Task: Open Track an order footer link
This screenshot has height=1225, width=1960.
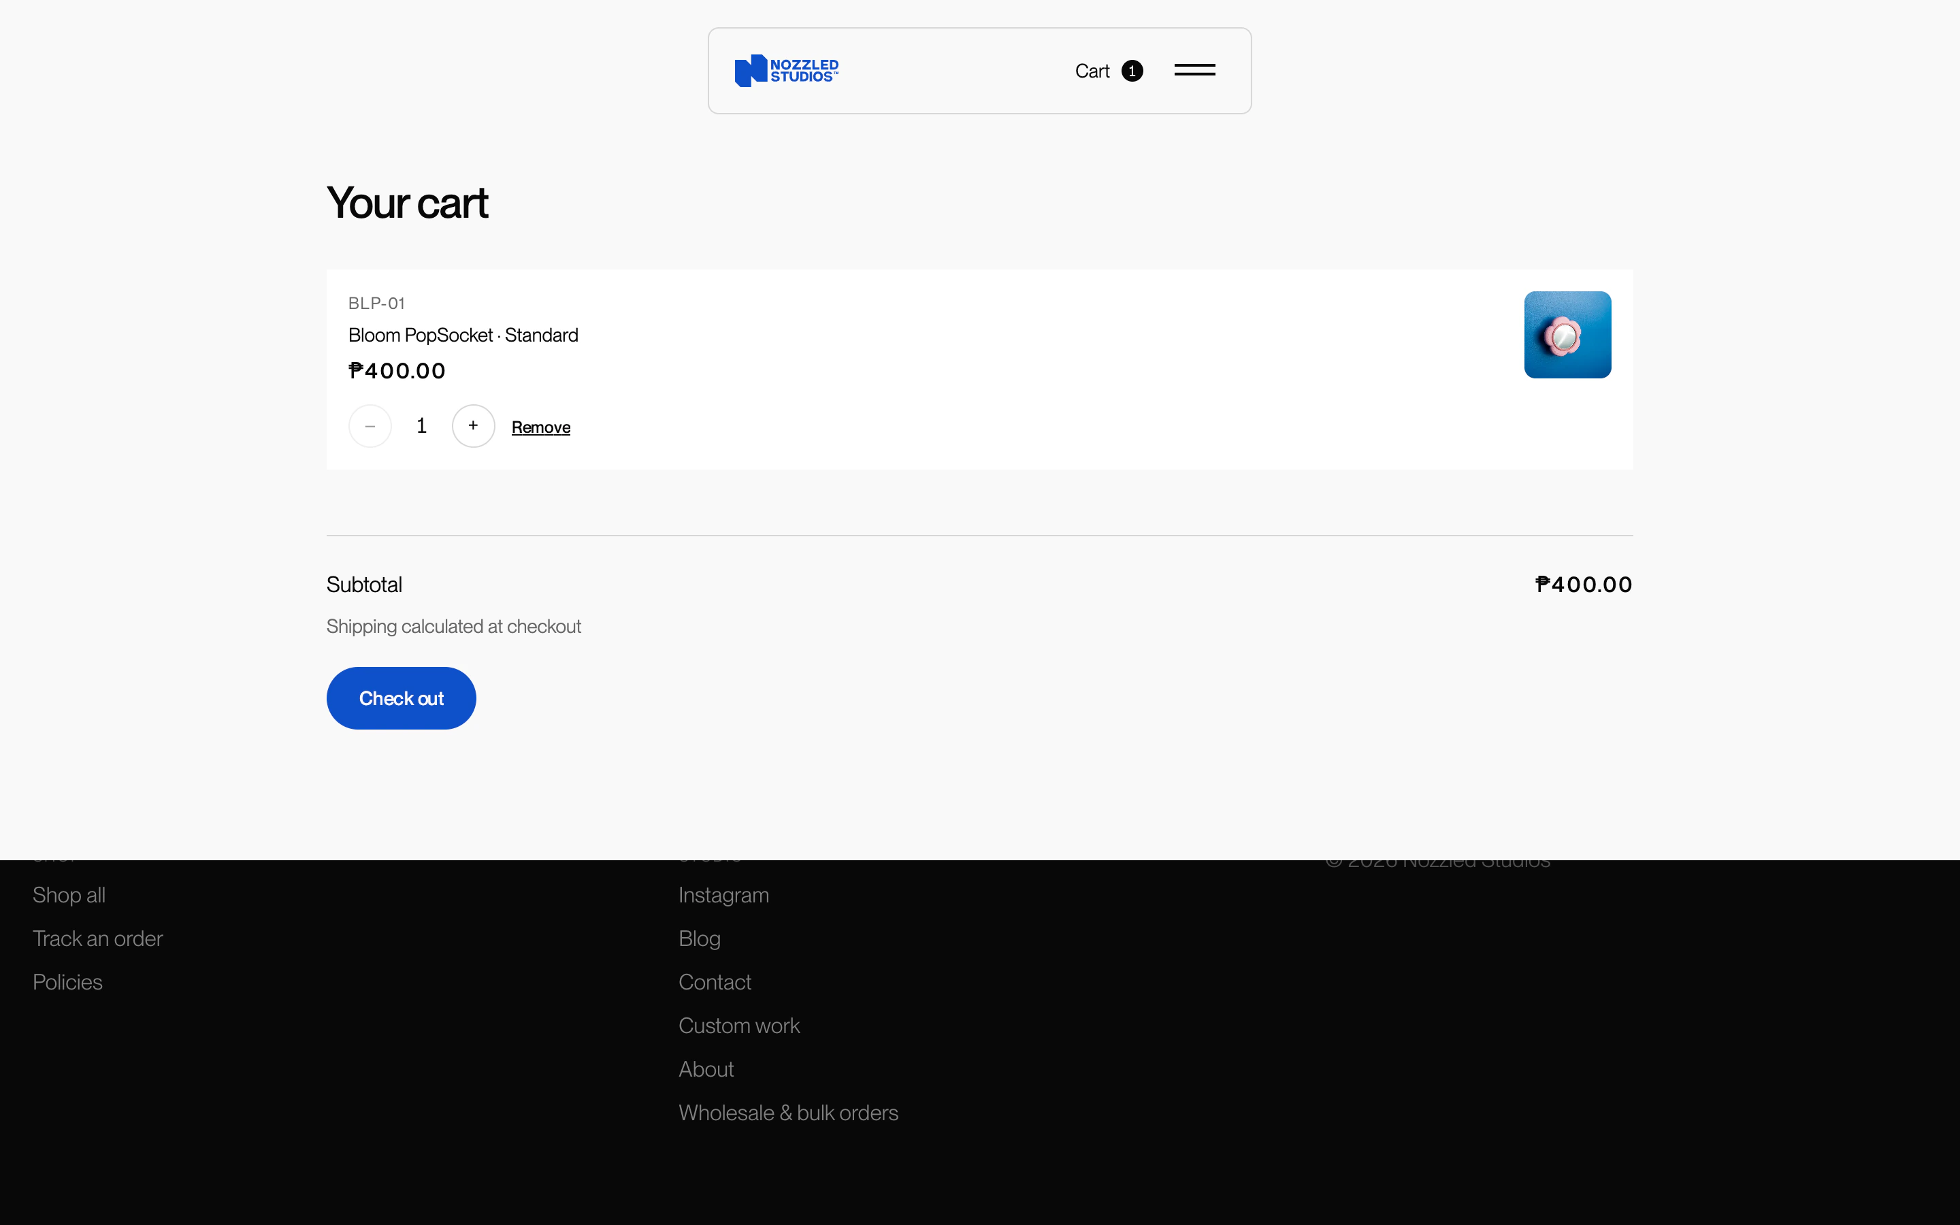Action: coord(97,939)
